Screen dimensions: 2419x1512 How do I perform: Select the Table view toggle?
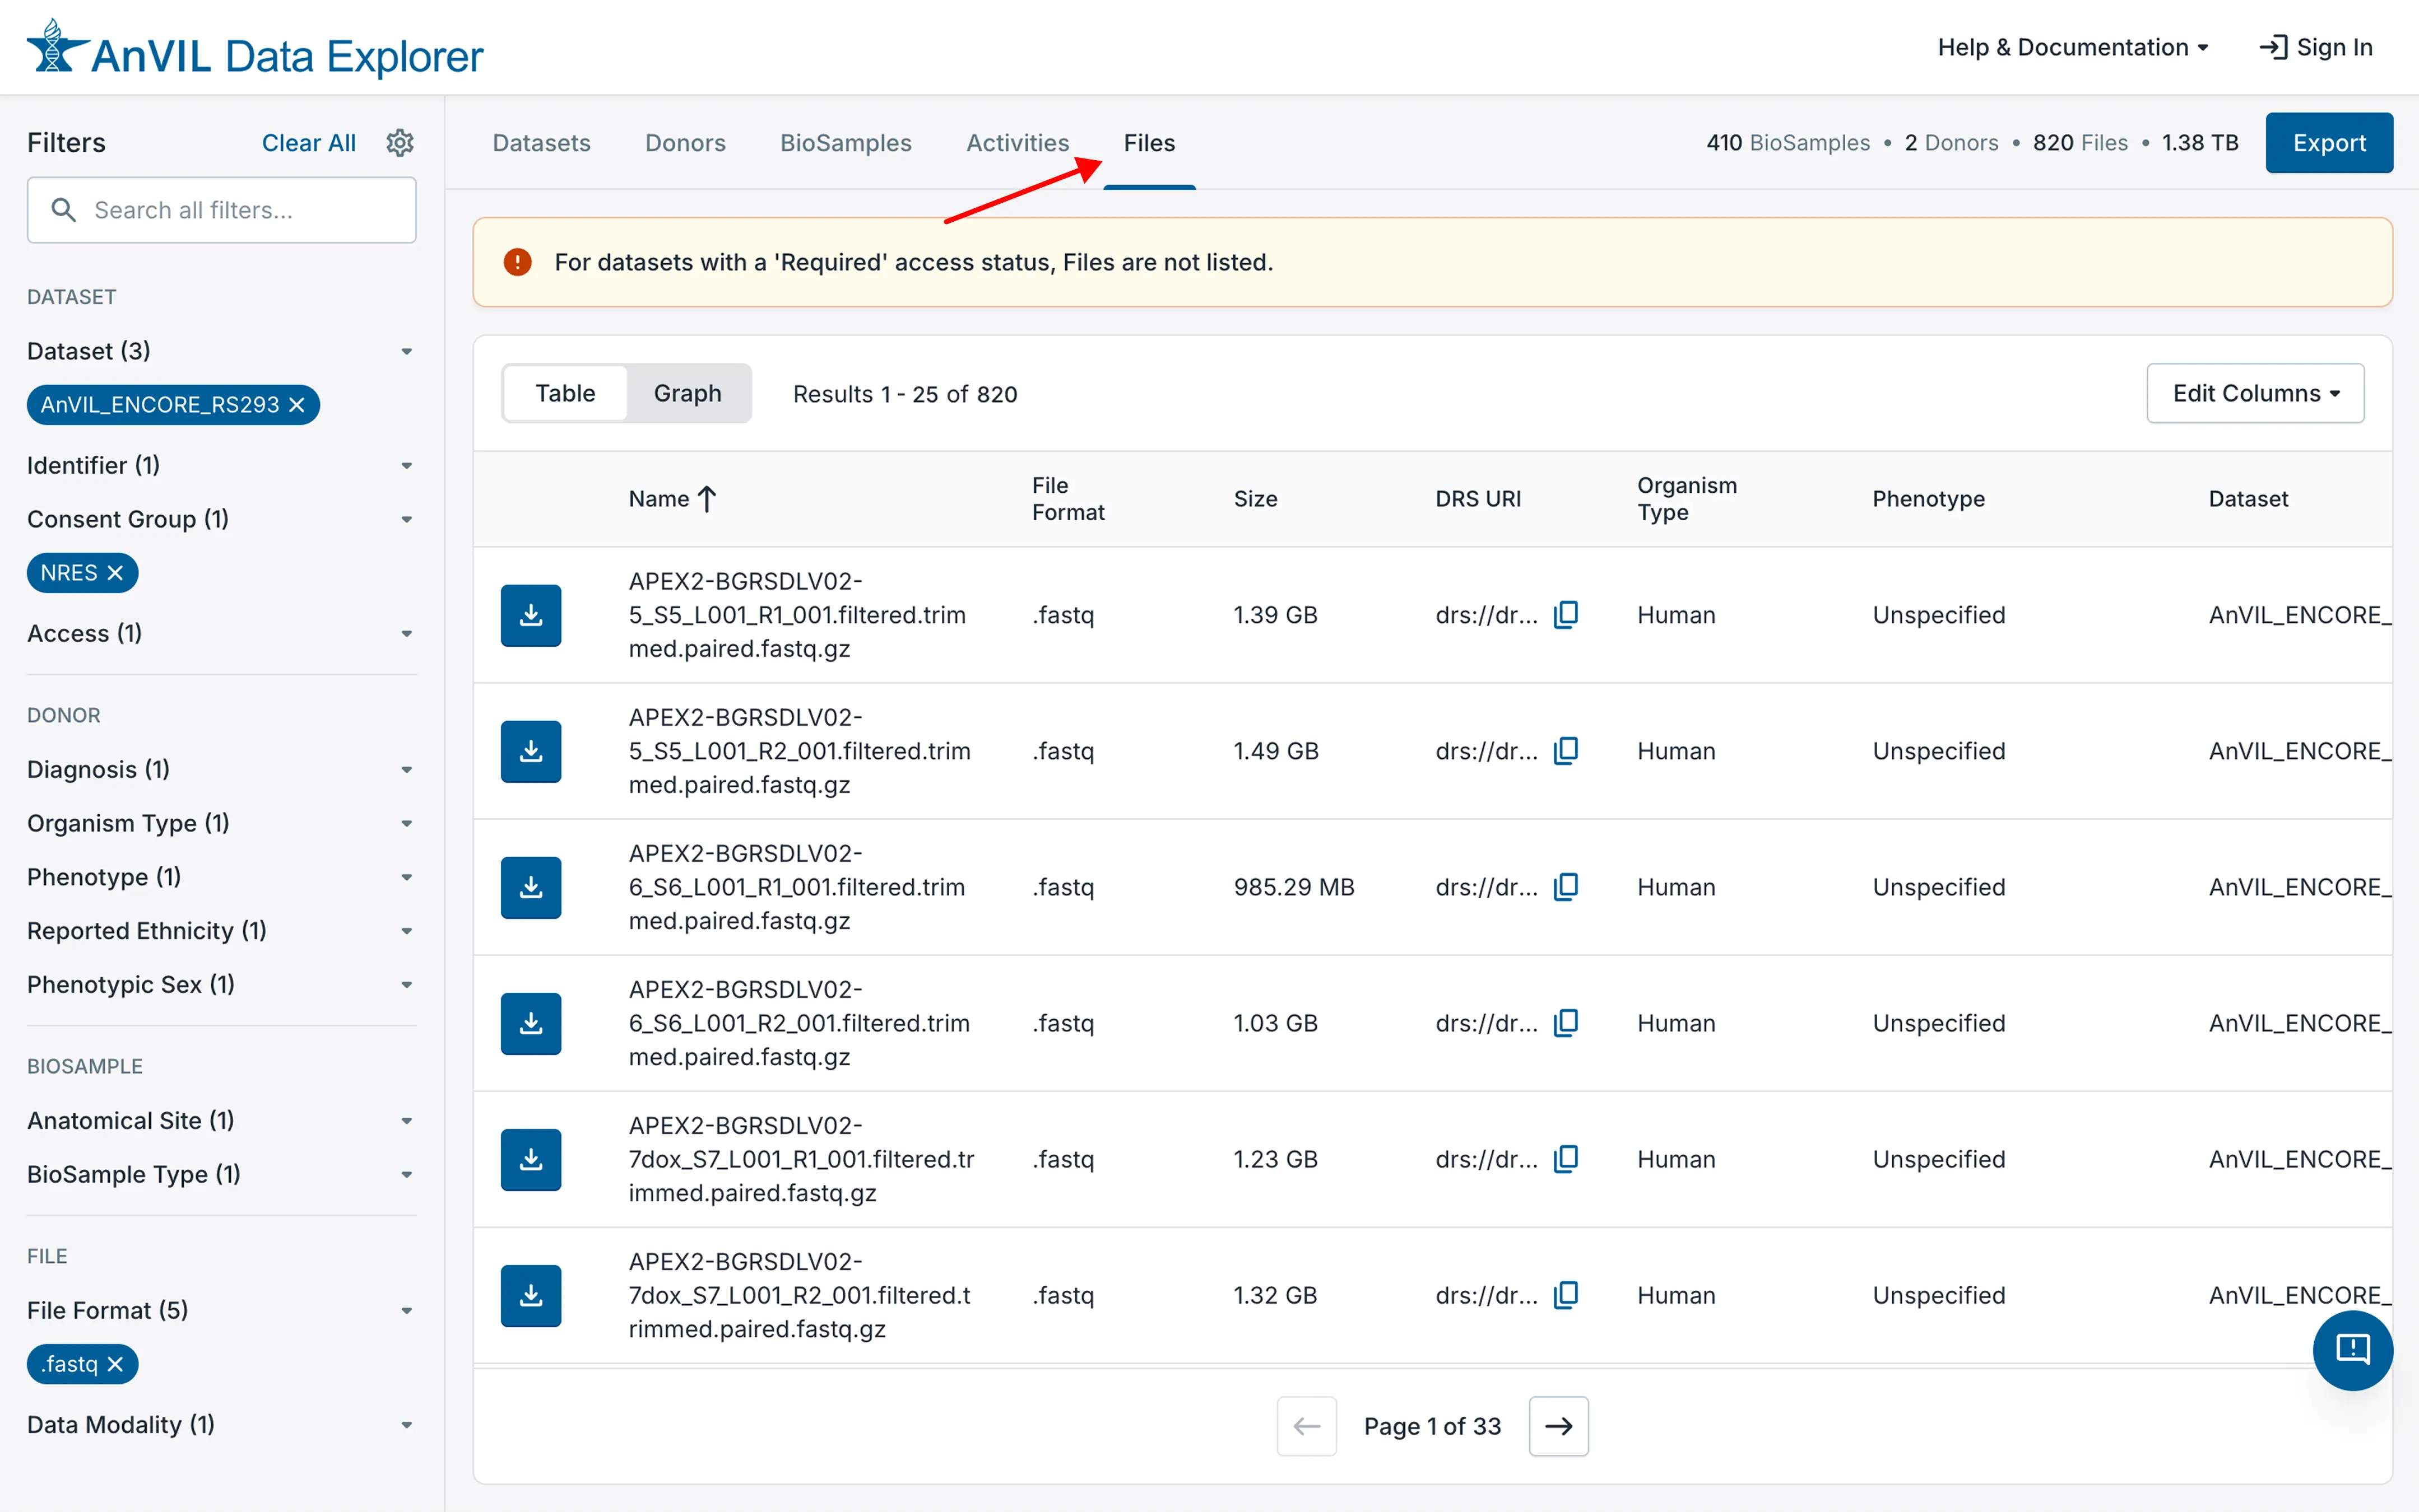tap(565, 393)
